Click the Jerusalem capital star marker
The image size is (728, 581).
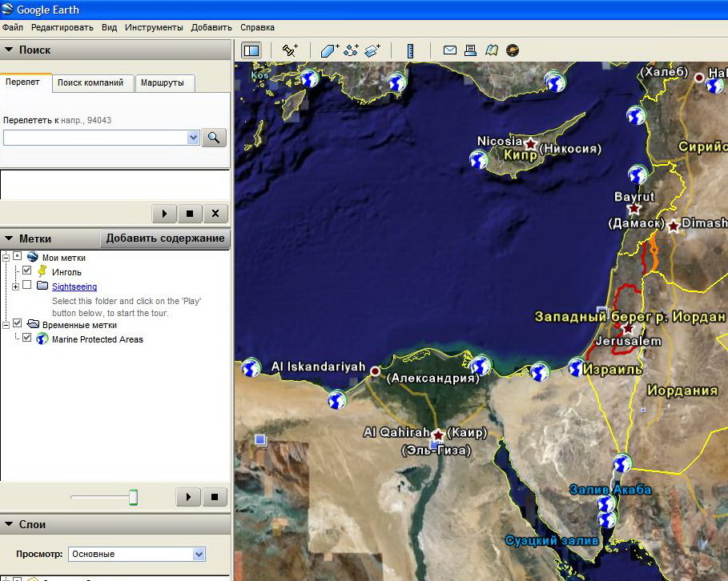[628, 329]
